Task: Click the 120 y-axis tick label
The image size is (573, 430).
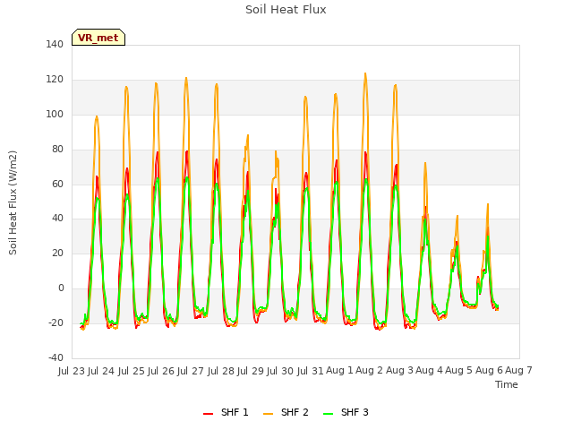Action: tap(55, 80)
